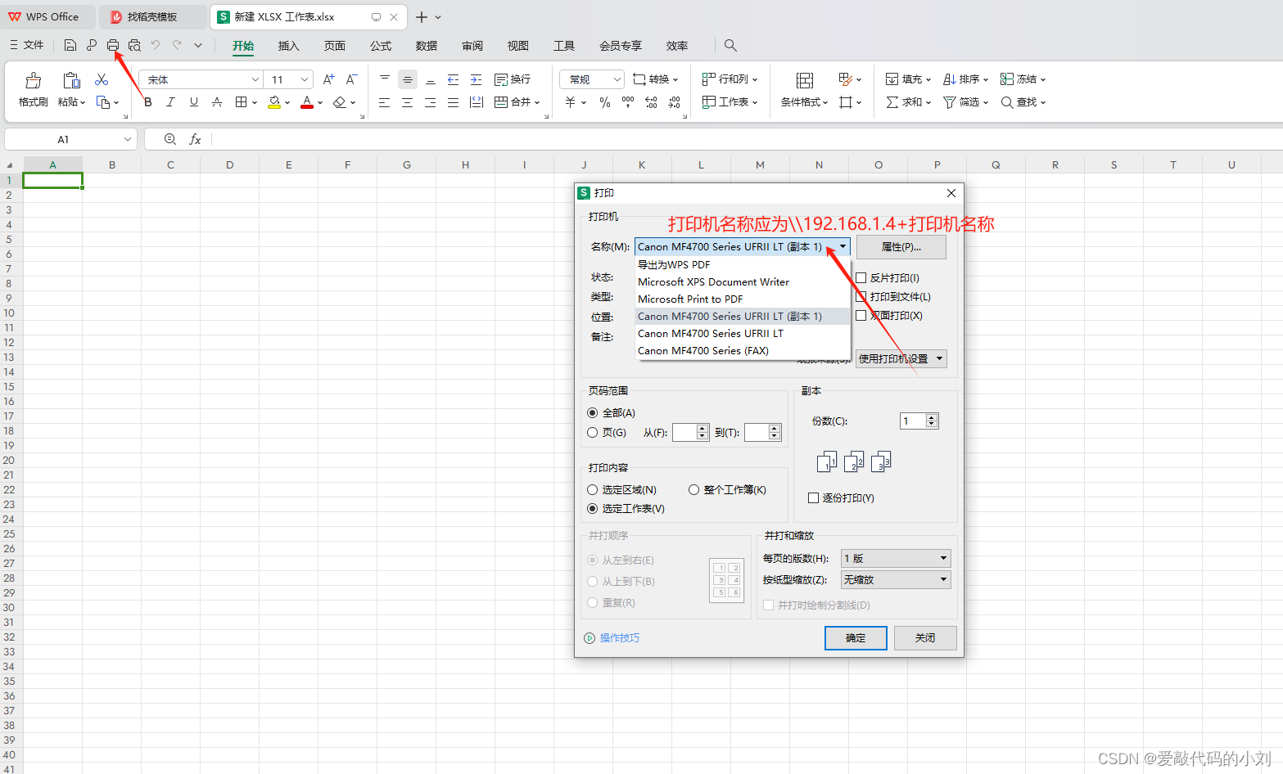Click the horizontal center align icon
Screen dimensions: 1283x774
click(x=407, y=102)
